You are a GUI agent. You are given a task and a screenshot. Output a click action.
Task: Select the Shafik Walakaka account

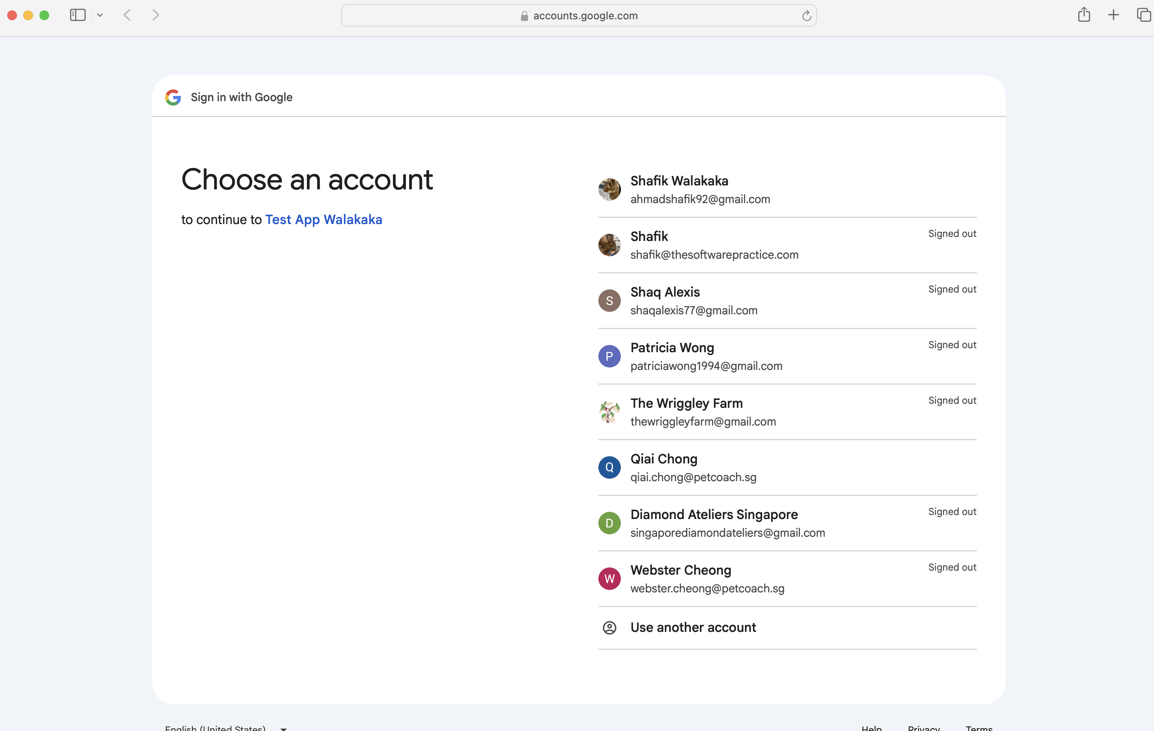787,189
